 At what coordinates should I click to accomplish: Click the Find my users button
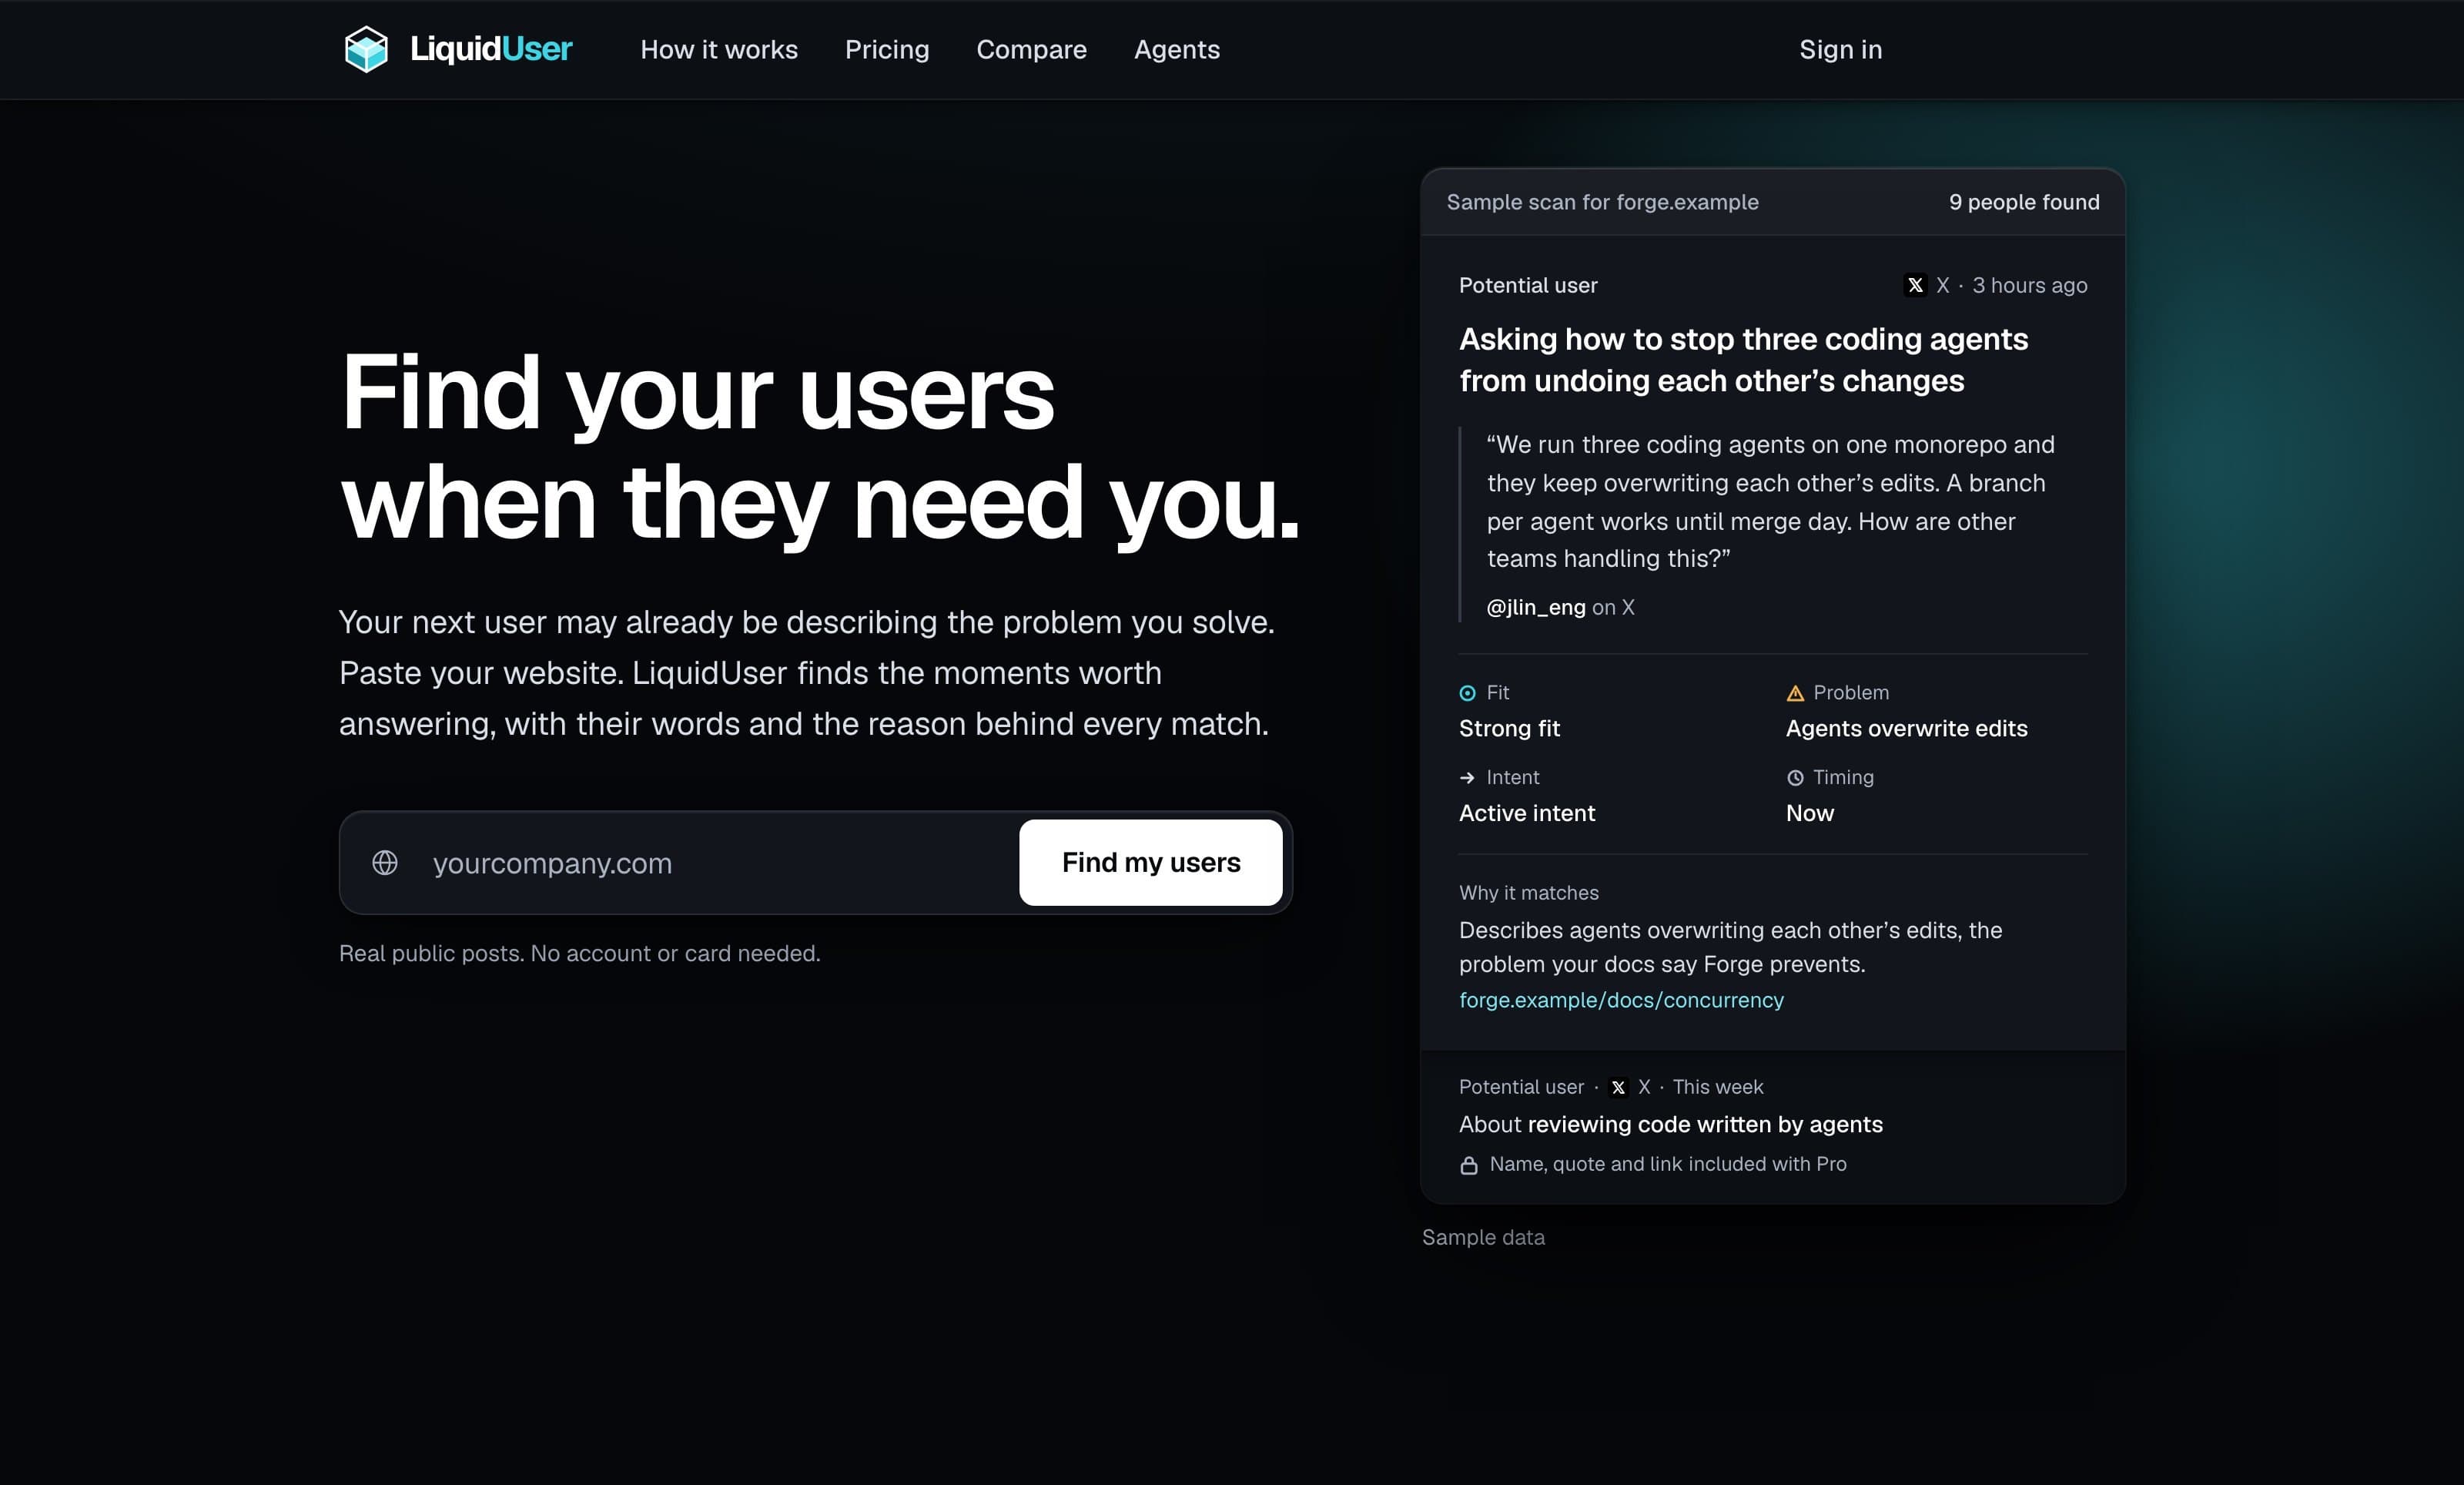(1151, 862)
